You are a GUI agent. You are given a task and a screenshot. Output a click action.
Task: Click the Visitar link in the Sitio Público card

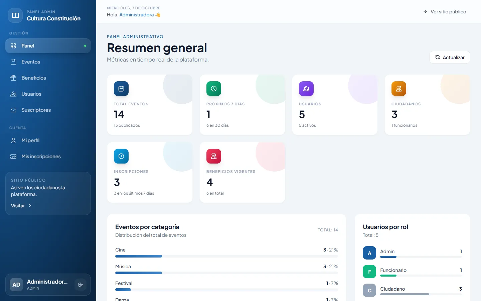[x=21, y=206]
